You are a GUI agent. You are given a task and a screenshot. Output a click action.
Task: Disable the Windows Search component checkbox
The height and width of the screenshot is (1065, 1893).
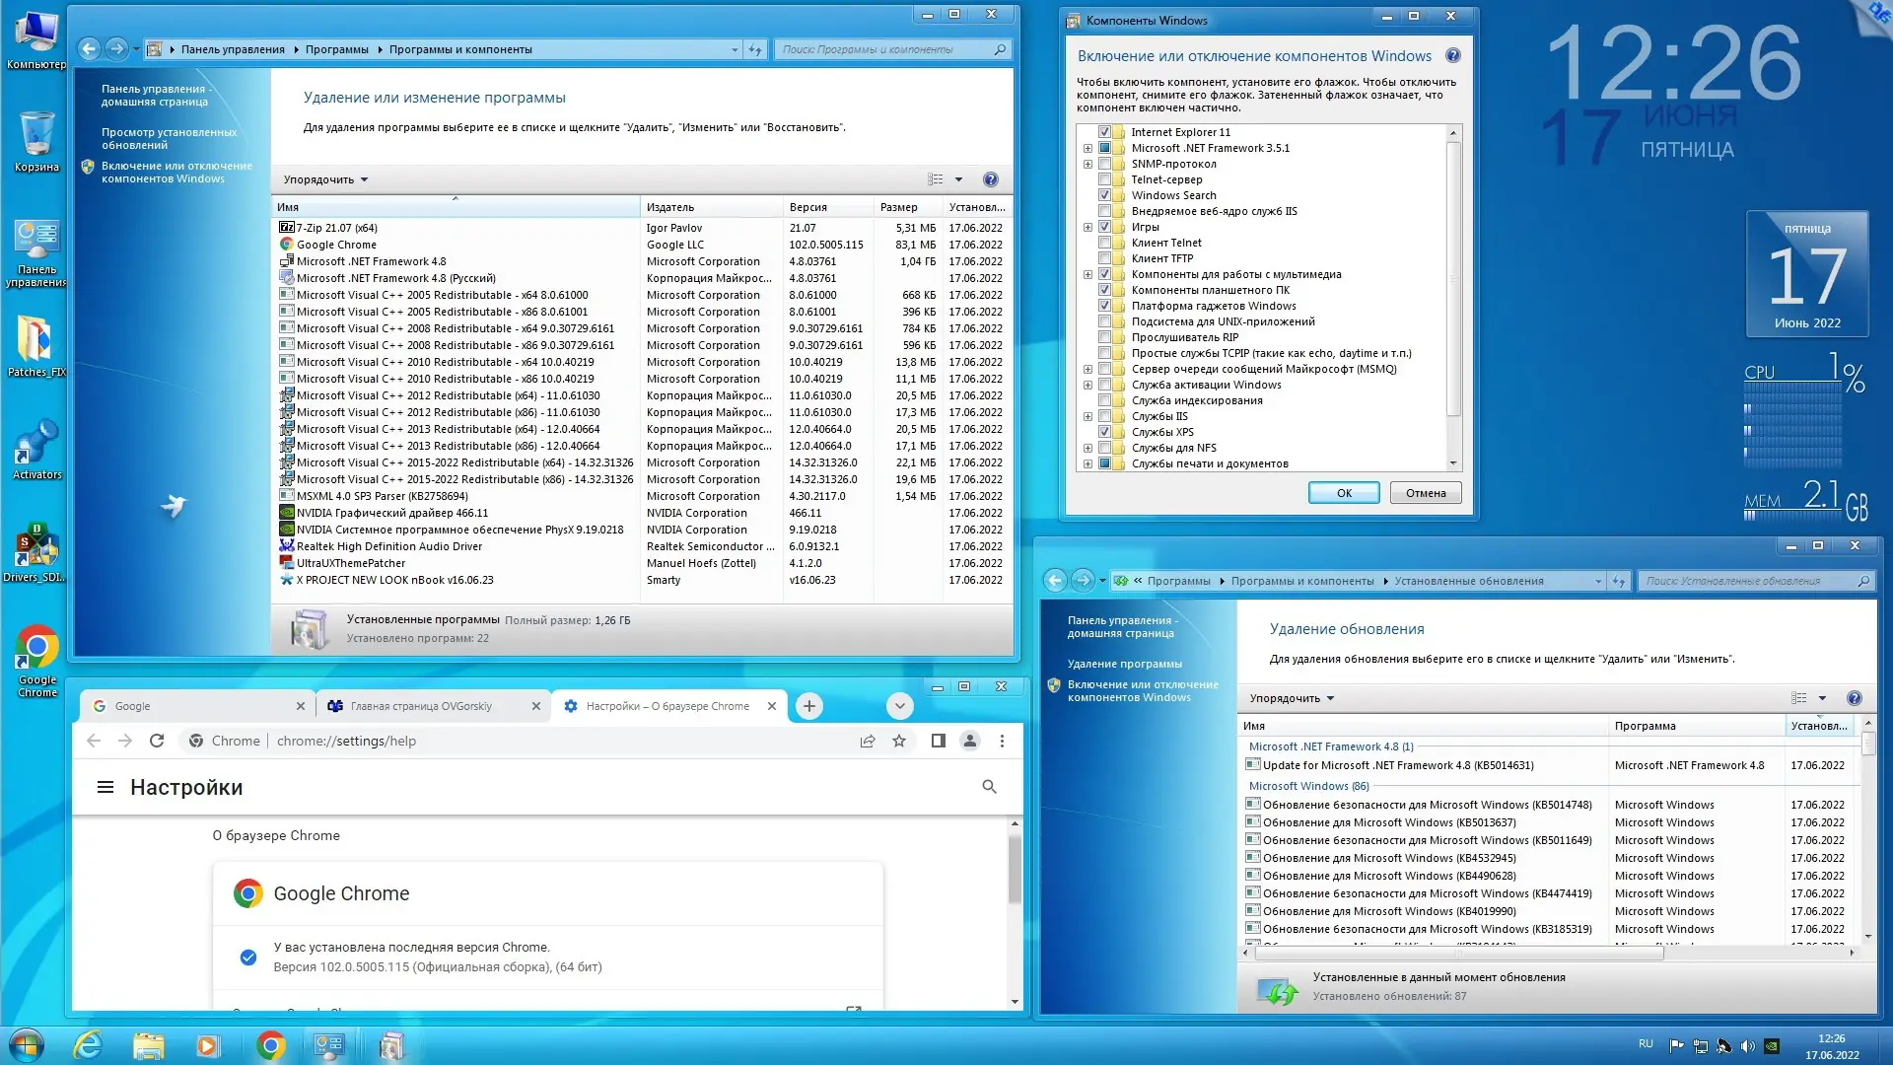pyautogui.click(x=1104, y=195)
